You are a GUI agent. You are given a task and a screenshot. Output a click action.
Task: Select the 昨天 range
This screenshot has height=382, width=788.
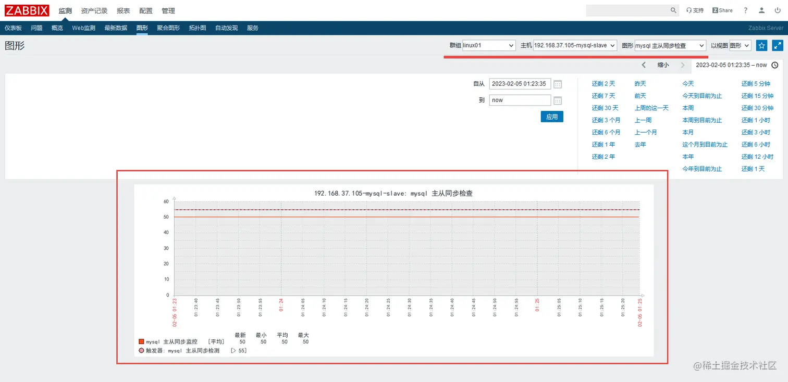tap(641, 84)
